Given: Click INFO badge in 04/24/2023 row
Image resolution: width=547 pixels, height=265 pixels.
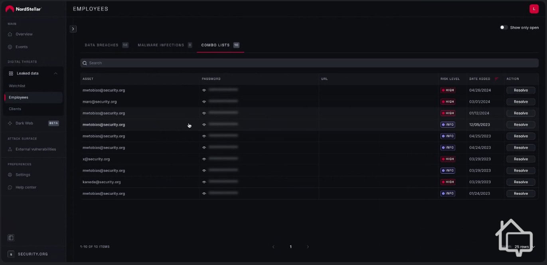Looking at the screenshot, I should 448,148.
